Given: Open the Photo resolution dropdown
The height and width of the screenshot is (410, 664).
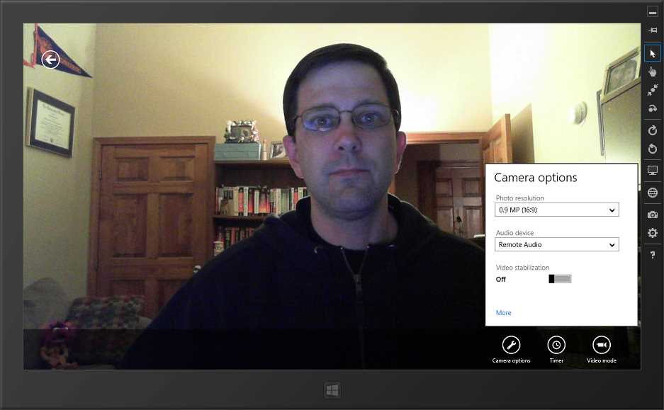Looking at the screenshot, I should (556, 210).
